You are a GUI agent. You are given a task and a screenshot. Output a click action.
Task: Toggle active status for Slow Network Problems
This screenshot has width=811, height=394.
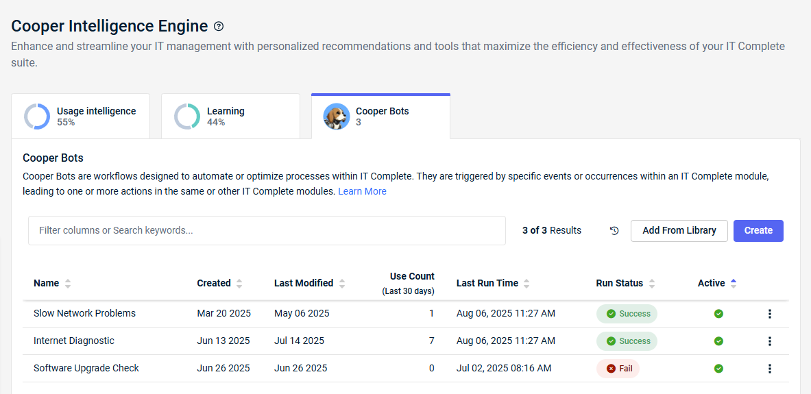(x=718, y=314)
